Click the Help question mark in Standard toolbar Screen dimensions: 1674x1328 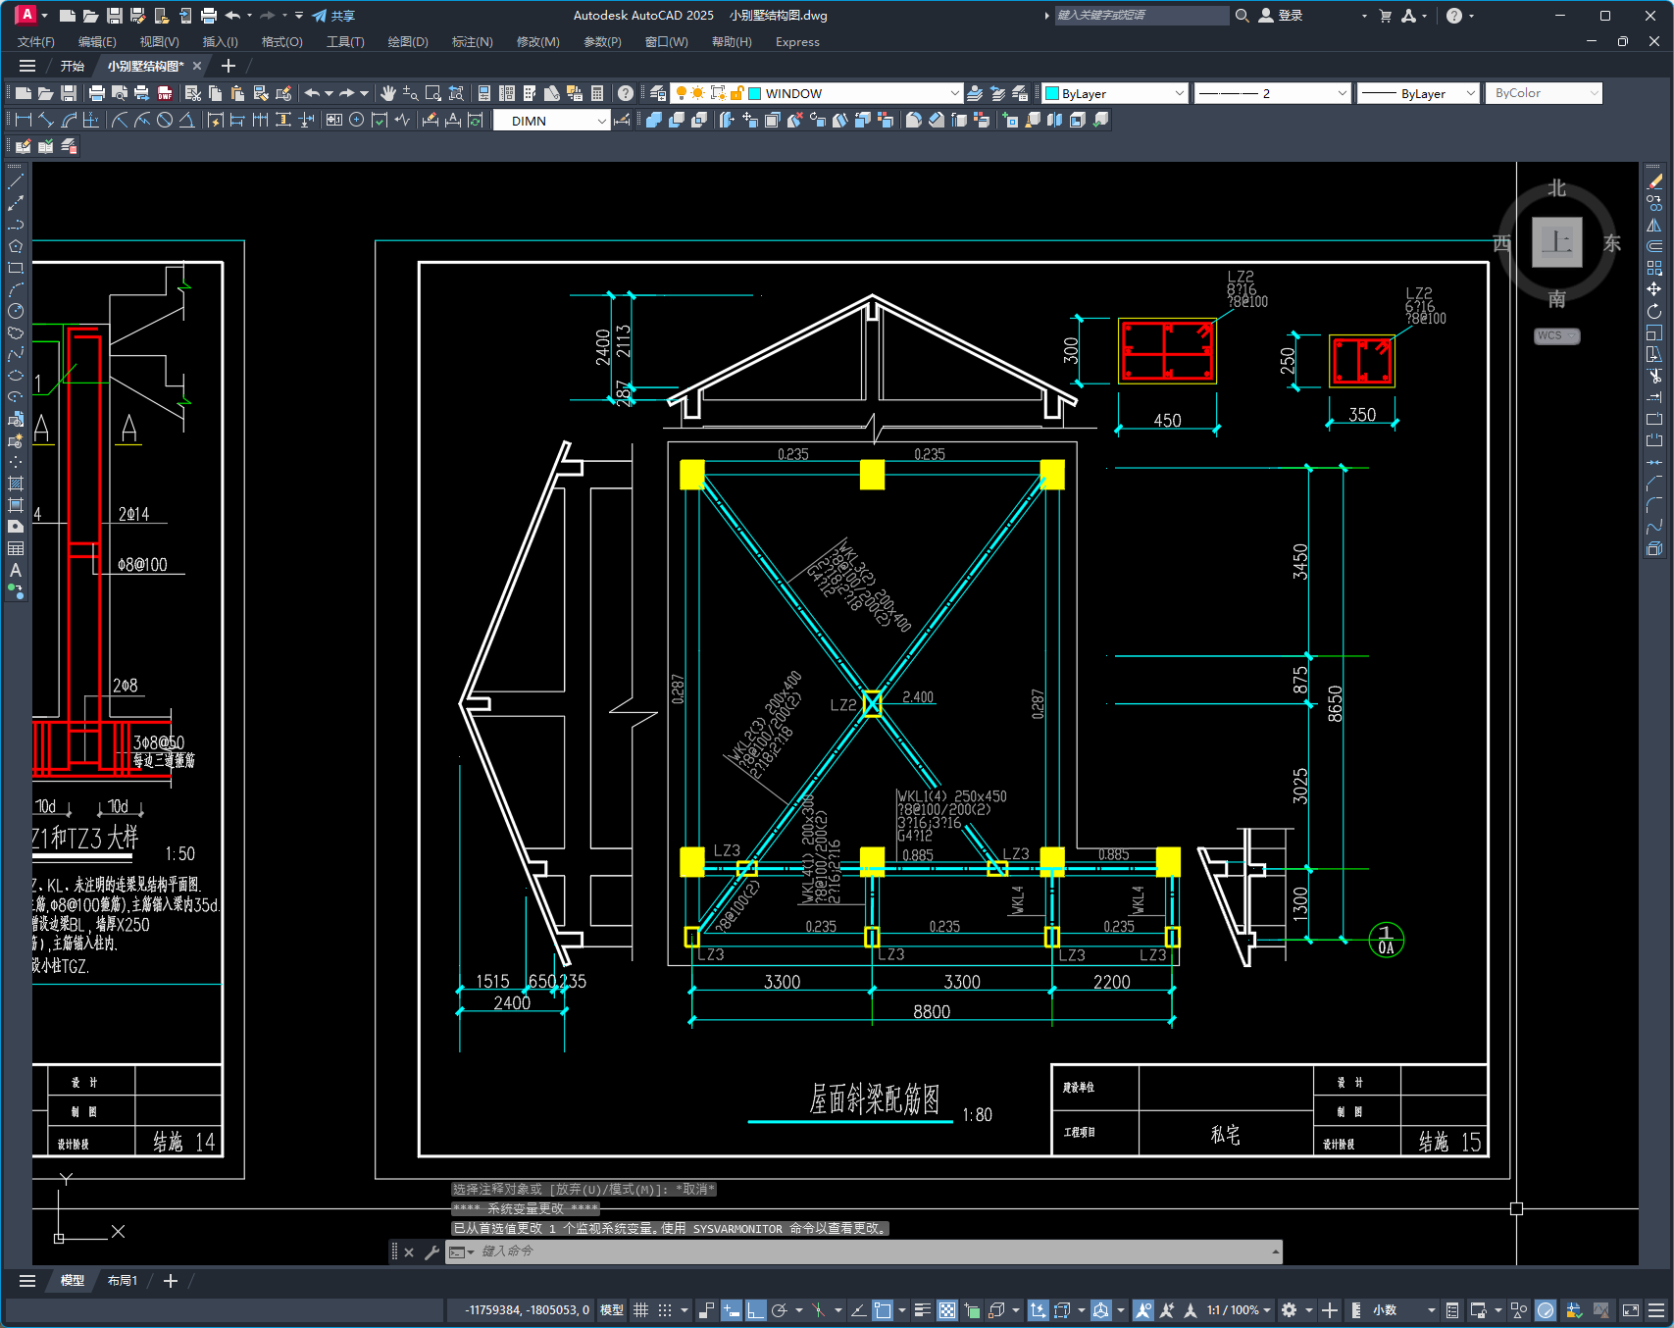coord(625,93)
